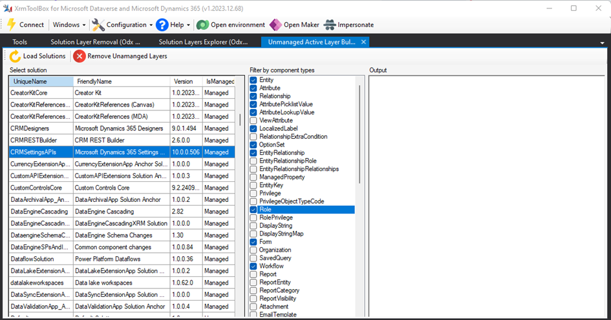Click Load Solutions button text
This screenshot has height=320, width=611.
click(45, 56)
